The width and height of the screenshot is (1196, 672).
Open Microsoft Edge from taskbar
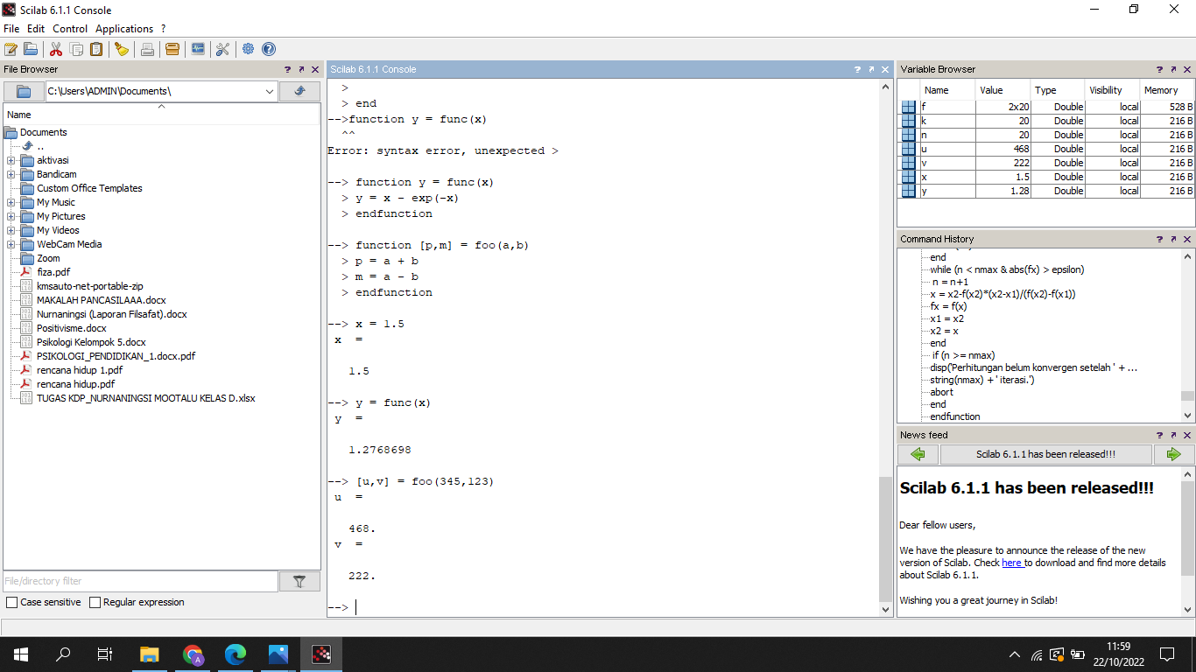236,654
